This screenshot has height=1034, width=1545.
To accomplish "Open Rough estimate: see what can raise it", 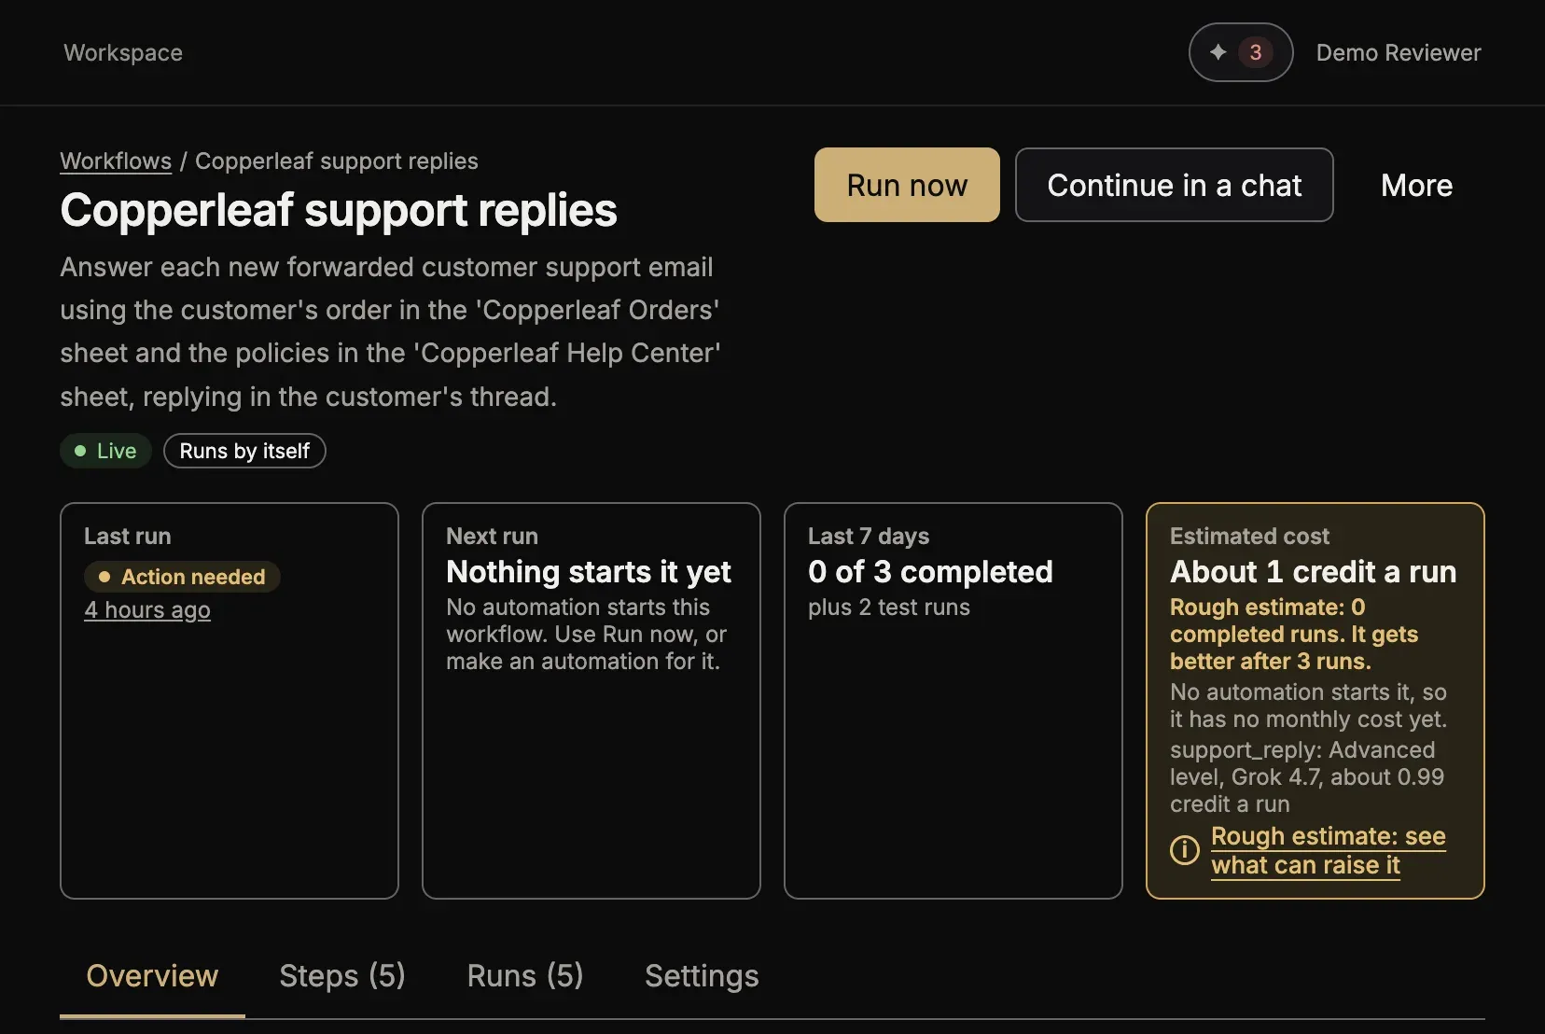I will pyautogui.click(x=1329, y=850).
